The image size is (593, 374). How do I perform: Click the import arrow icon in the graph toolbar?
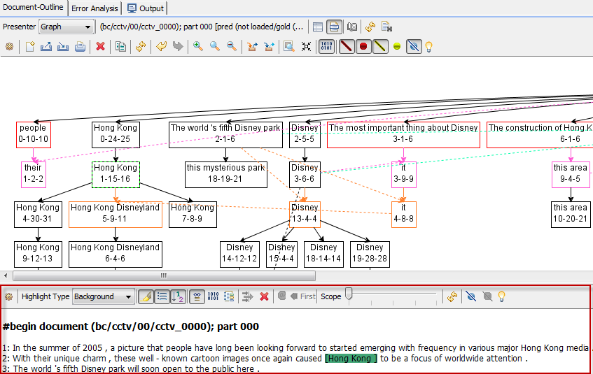pyautogui.click(x=63, y=46)
